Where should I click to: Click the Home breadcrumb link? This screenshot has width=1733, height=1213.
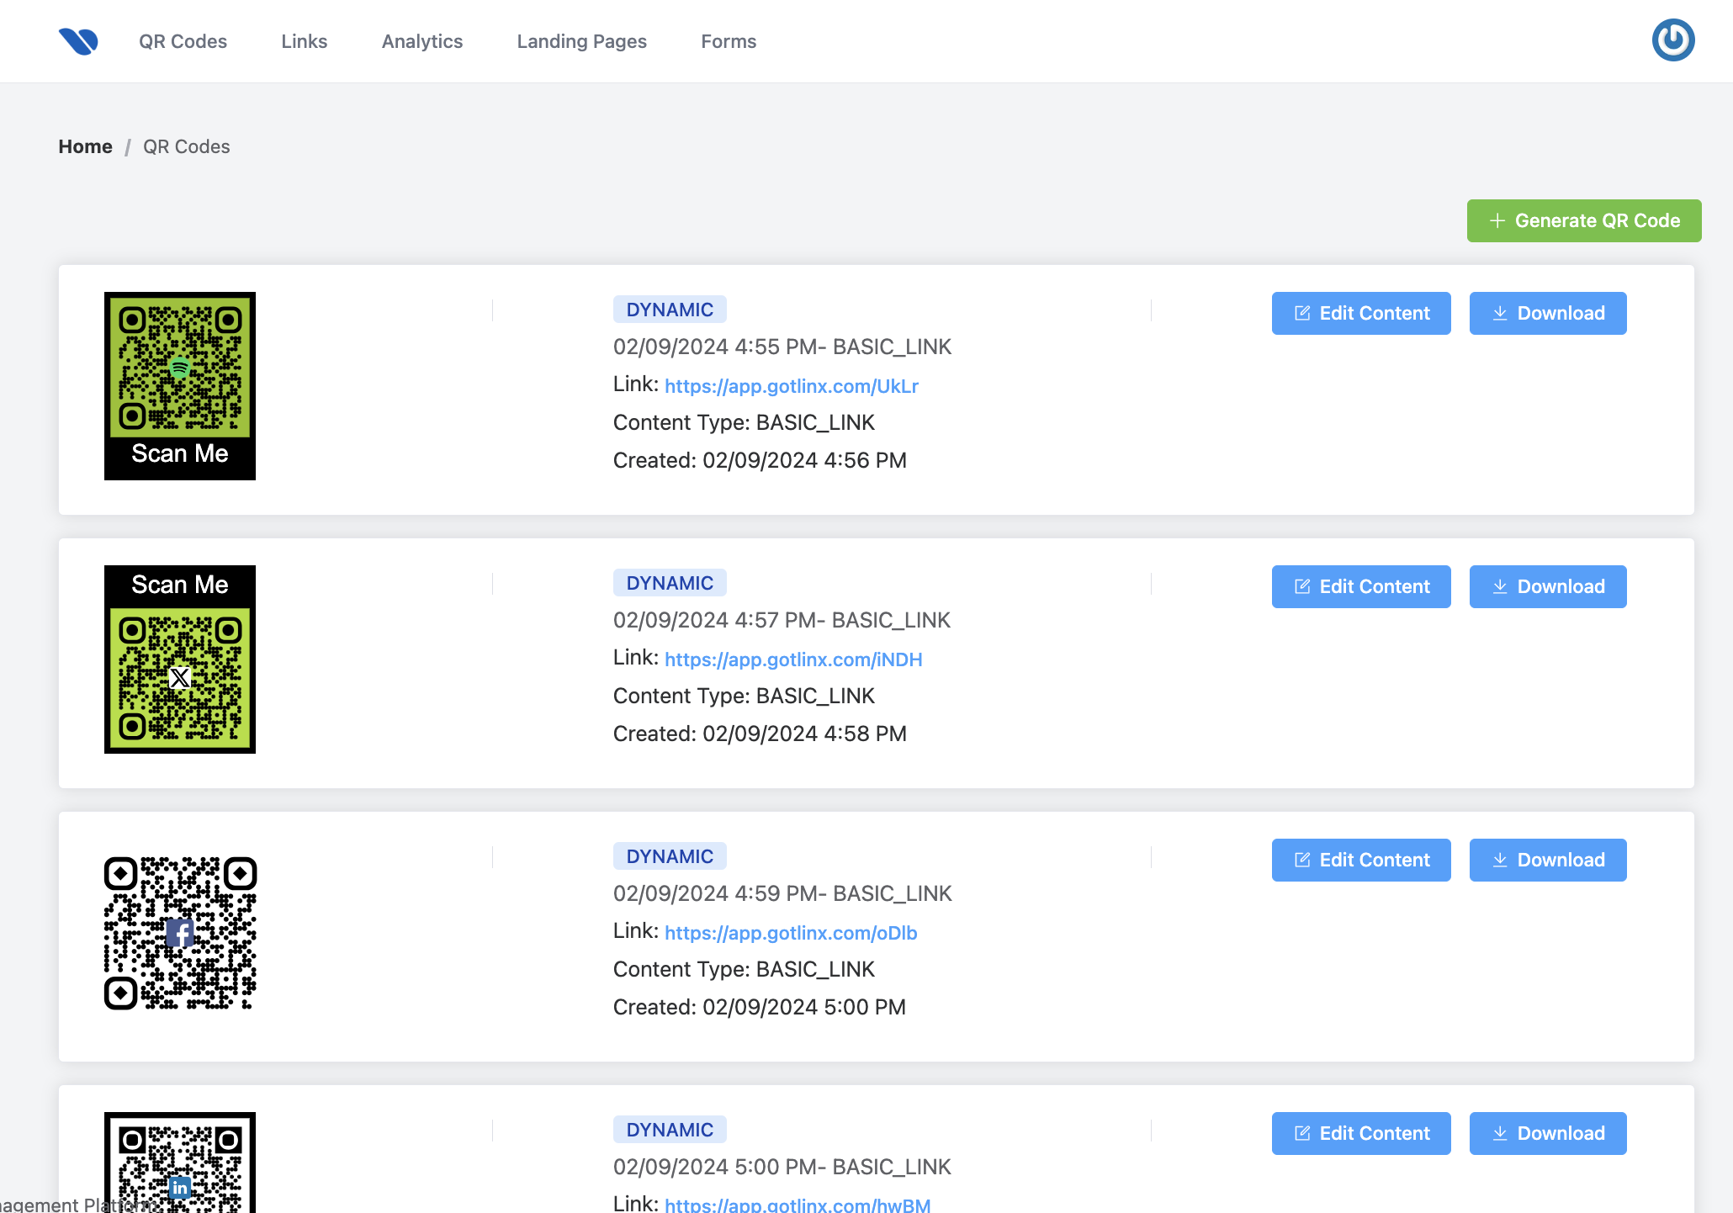85,146
